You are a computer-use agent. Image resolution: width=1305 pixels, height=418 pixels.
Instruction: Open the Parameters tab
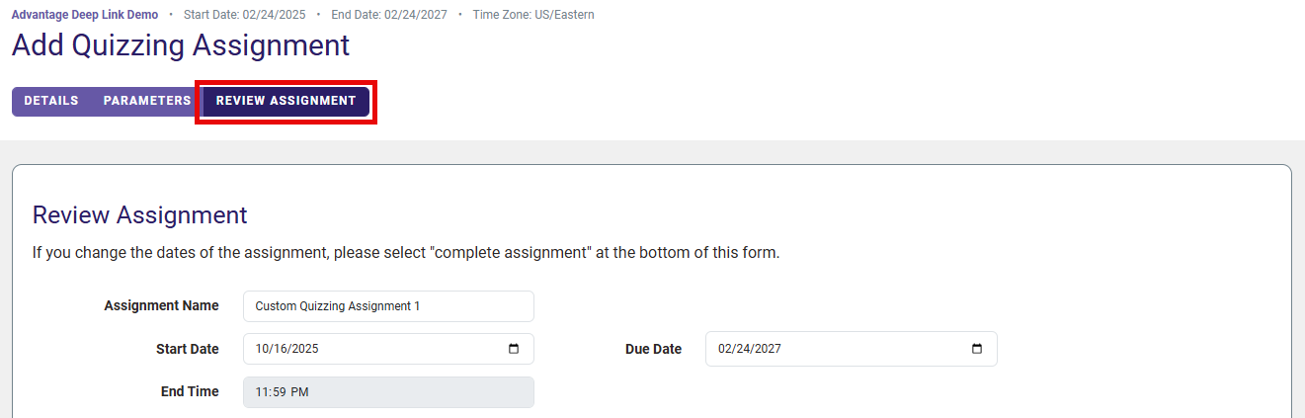(147, 101)
